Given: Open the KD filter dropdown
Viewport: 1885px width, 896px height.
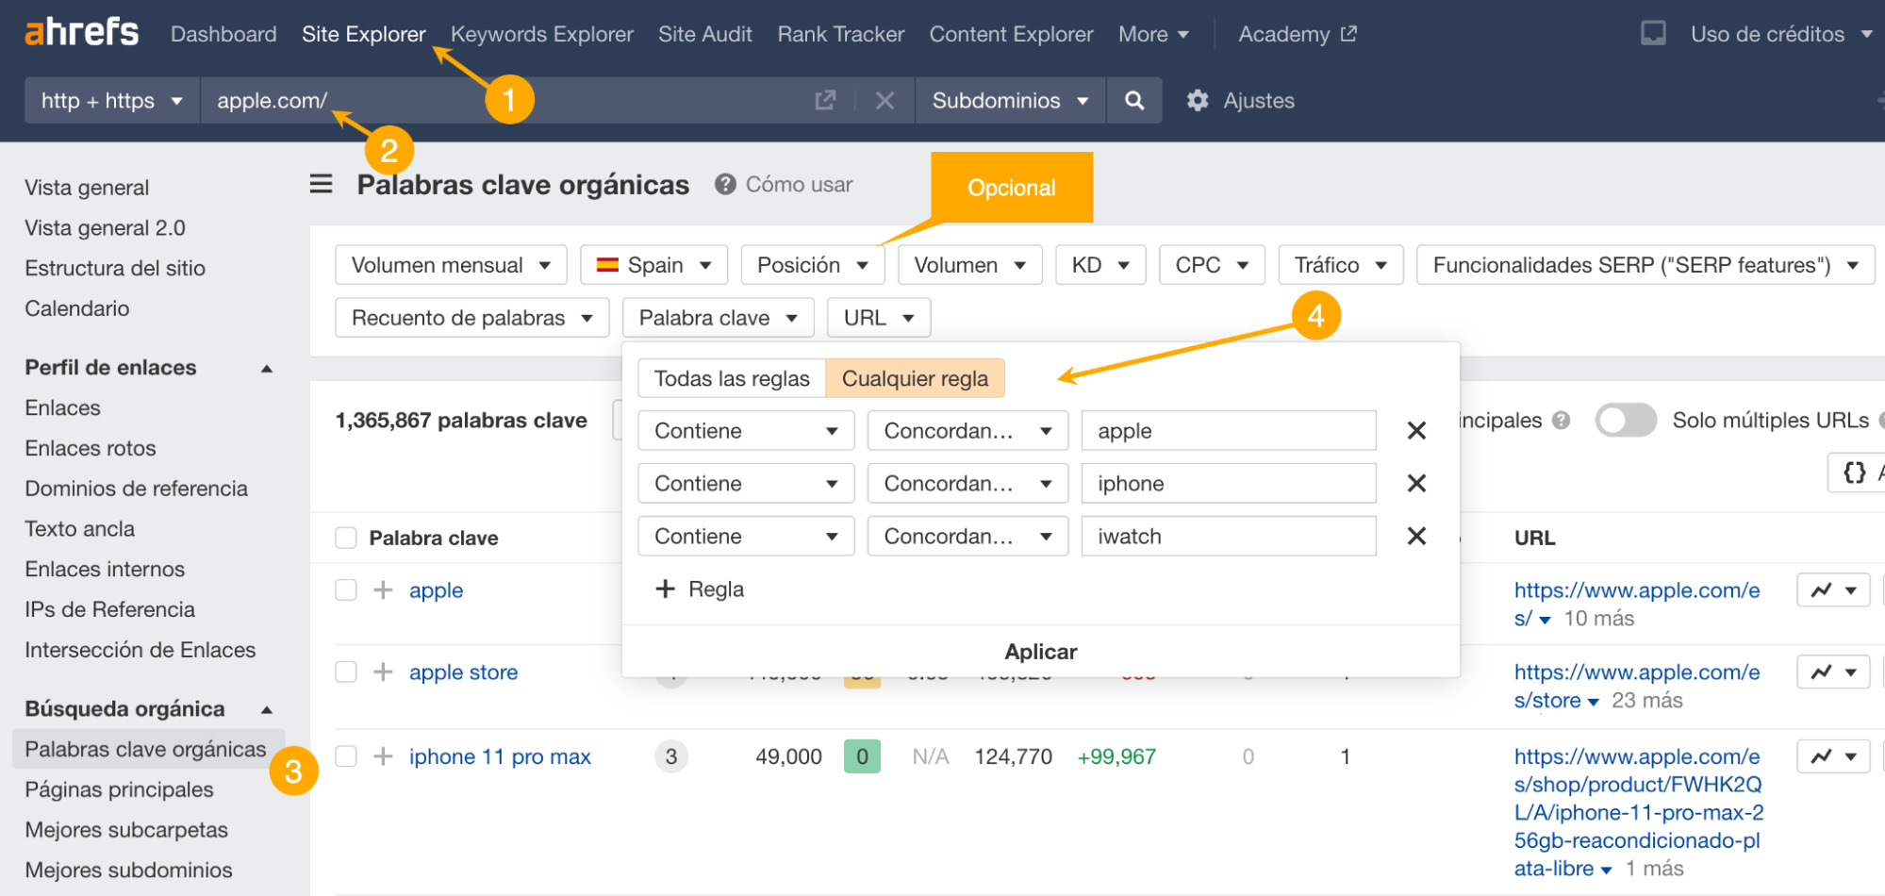Looking at the screenshot, I should pyautogui.click(x=1100, y=265).
